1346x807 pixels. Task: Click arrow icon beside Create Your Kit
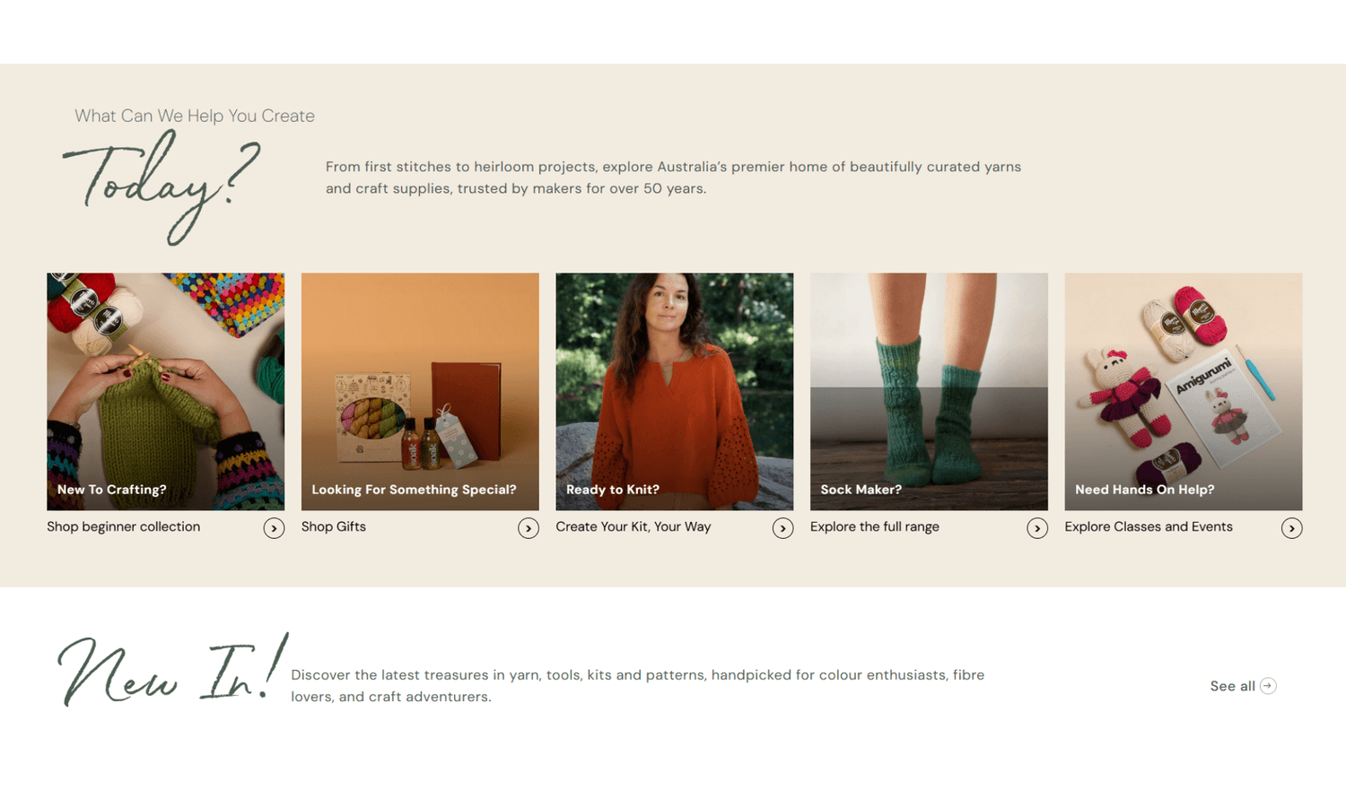point(782,528)
